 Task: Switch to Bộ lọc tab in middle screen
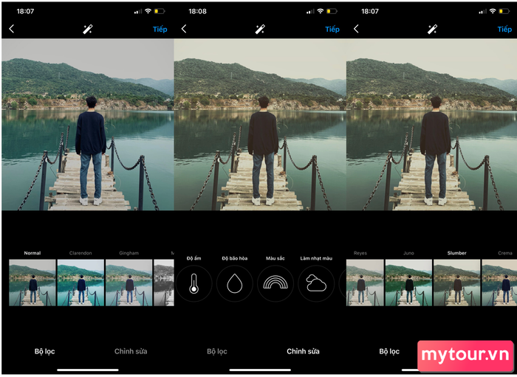(217, 351)
